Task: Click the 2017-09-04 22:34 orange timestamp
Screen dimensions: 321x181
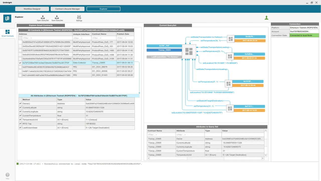Action: [250, 40]
